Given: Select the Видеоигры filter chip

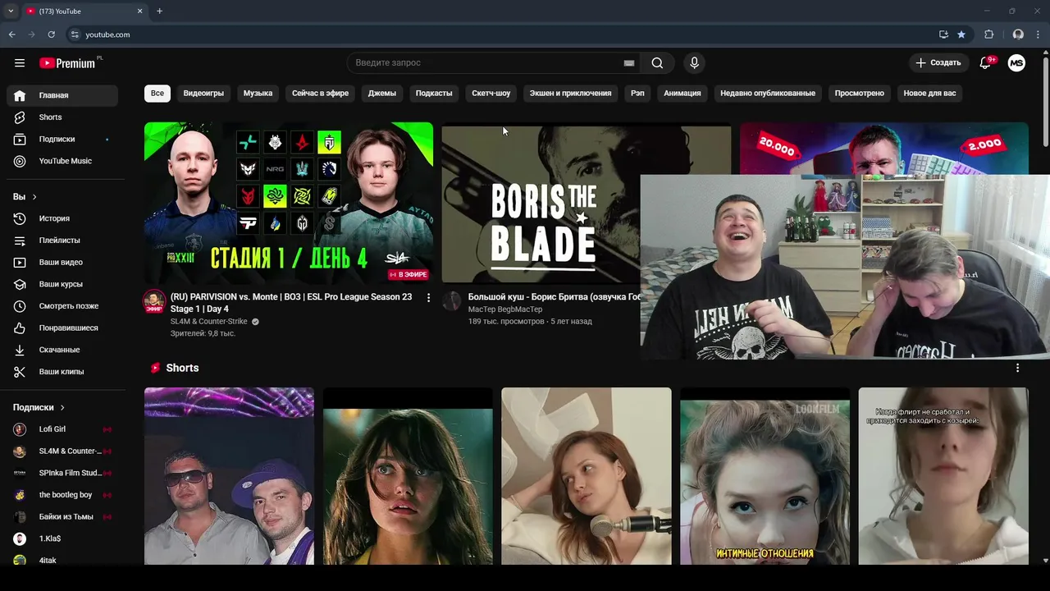Looking at the screenshot, I should pyautogui.click(x=203, y=94).
